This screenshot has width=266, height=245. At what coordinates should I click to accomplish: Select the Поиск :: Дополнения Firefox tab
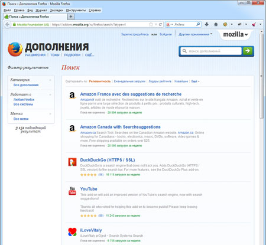click(35, 17)
